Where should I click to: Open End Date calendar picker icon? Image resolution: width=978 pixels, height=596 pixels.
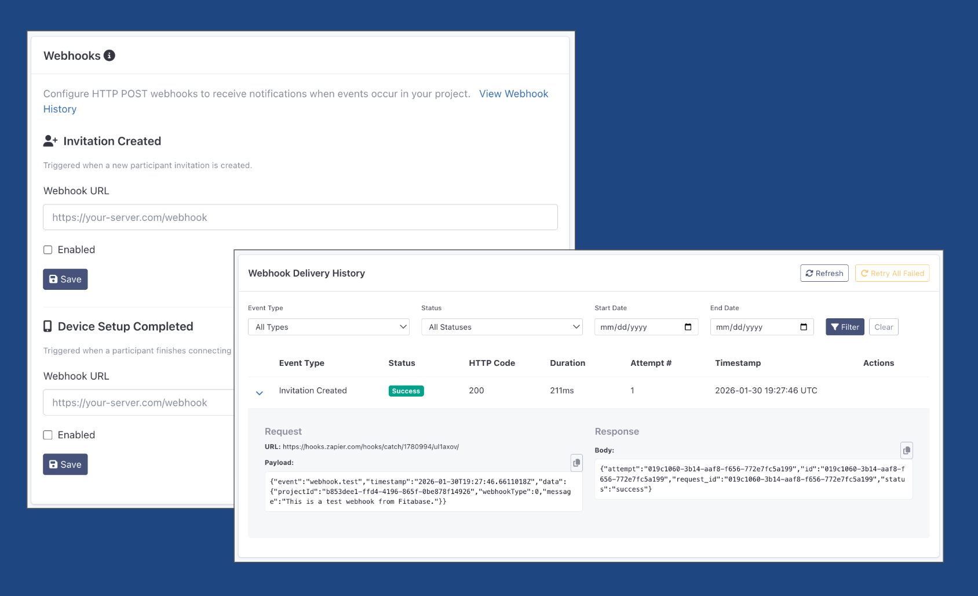[804, 327]
